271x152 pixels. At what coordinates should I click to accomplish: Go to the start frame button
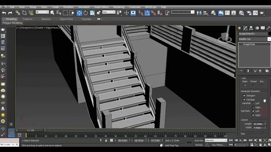tap(231, 141)
